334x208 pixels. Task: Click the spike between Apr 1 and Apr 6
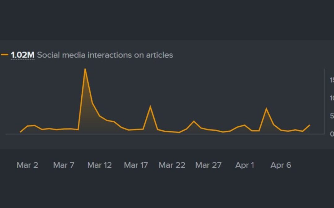[x=266, y=108]
